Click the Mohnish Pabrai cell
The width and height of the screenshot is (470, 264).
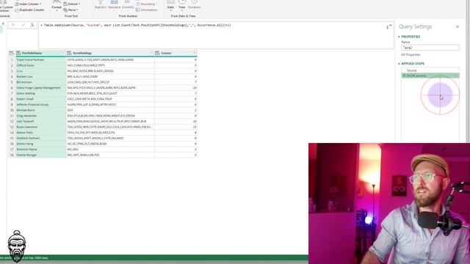click(41, 149)
